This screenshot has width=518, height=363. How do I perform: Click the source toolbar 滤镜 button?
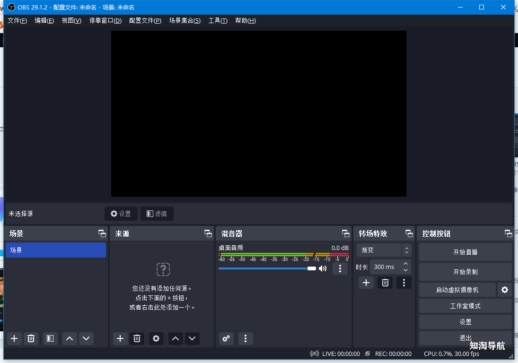[157, 214]
